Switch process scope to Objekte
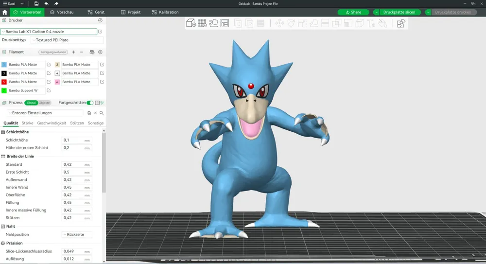 [44, 103]
